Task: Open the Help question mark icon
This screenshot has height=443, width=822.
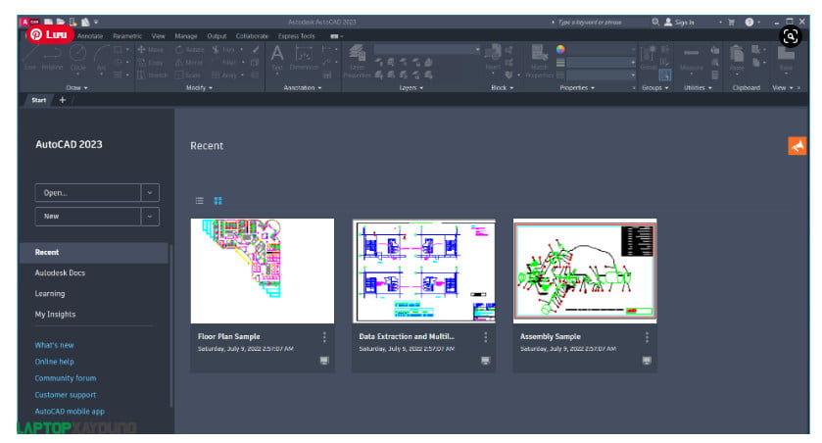Action: 749,22
